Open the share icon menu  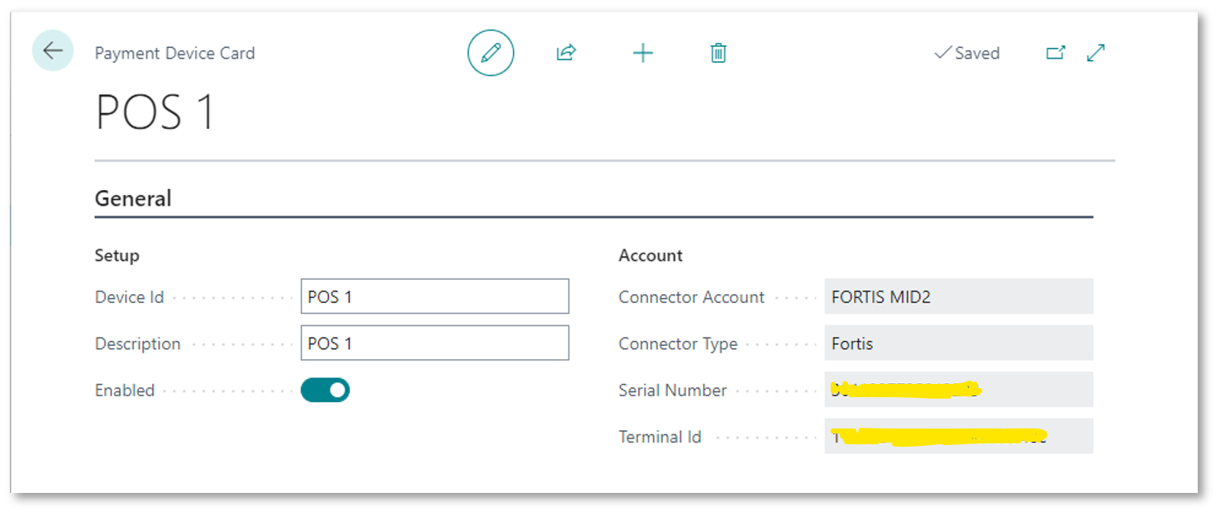(x=566, y=53)
